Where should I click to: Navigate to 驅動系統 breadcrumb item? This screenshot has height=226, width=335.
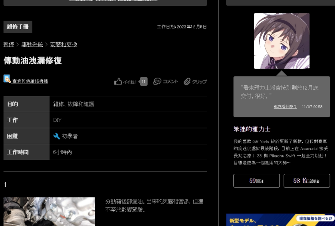coord(32,45)
